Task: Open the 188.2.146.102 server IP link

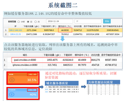Action: [16, 30]
